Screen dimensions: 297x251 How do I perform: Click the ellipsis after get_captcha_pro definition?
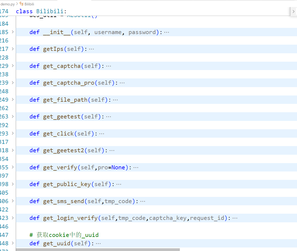(122, 83)
